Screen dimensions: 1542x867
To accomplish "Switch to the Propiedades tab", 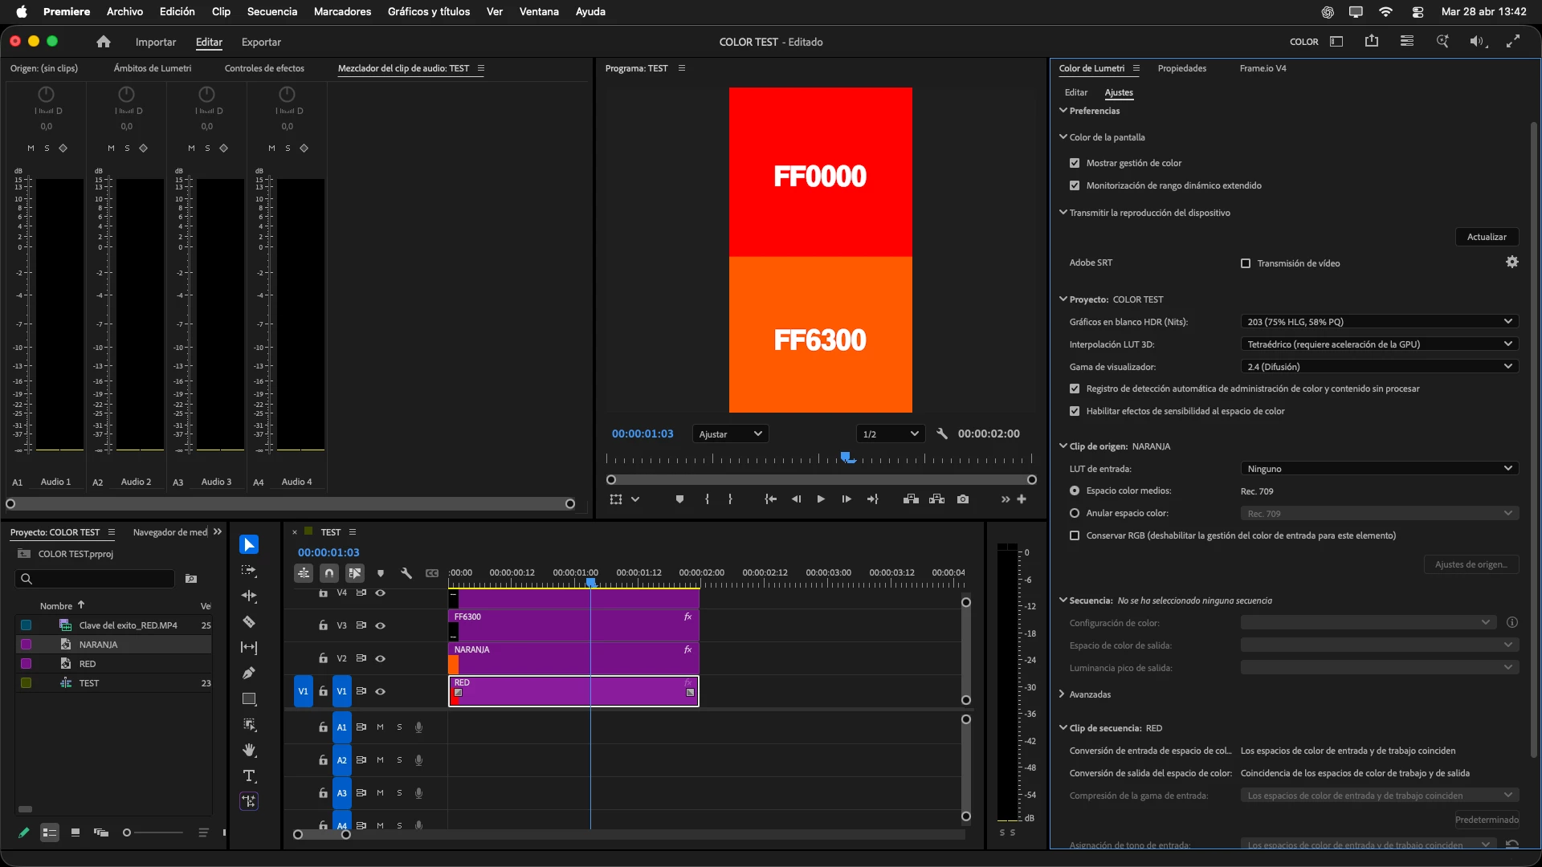I will [1181, 68].
